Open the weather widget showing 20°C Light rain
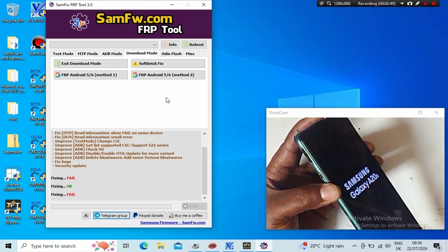 point(321,246)
